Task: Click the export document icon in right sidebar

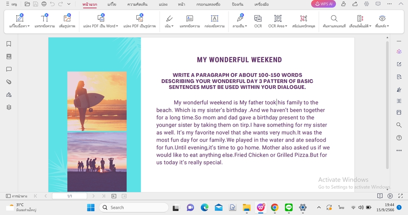Action: click(399, 77)
